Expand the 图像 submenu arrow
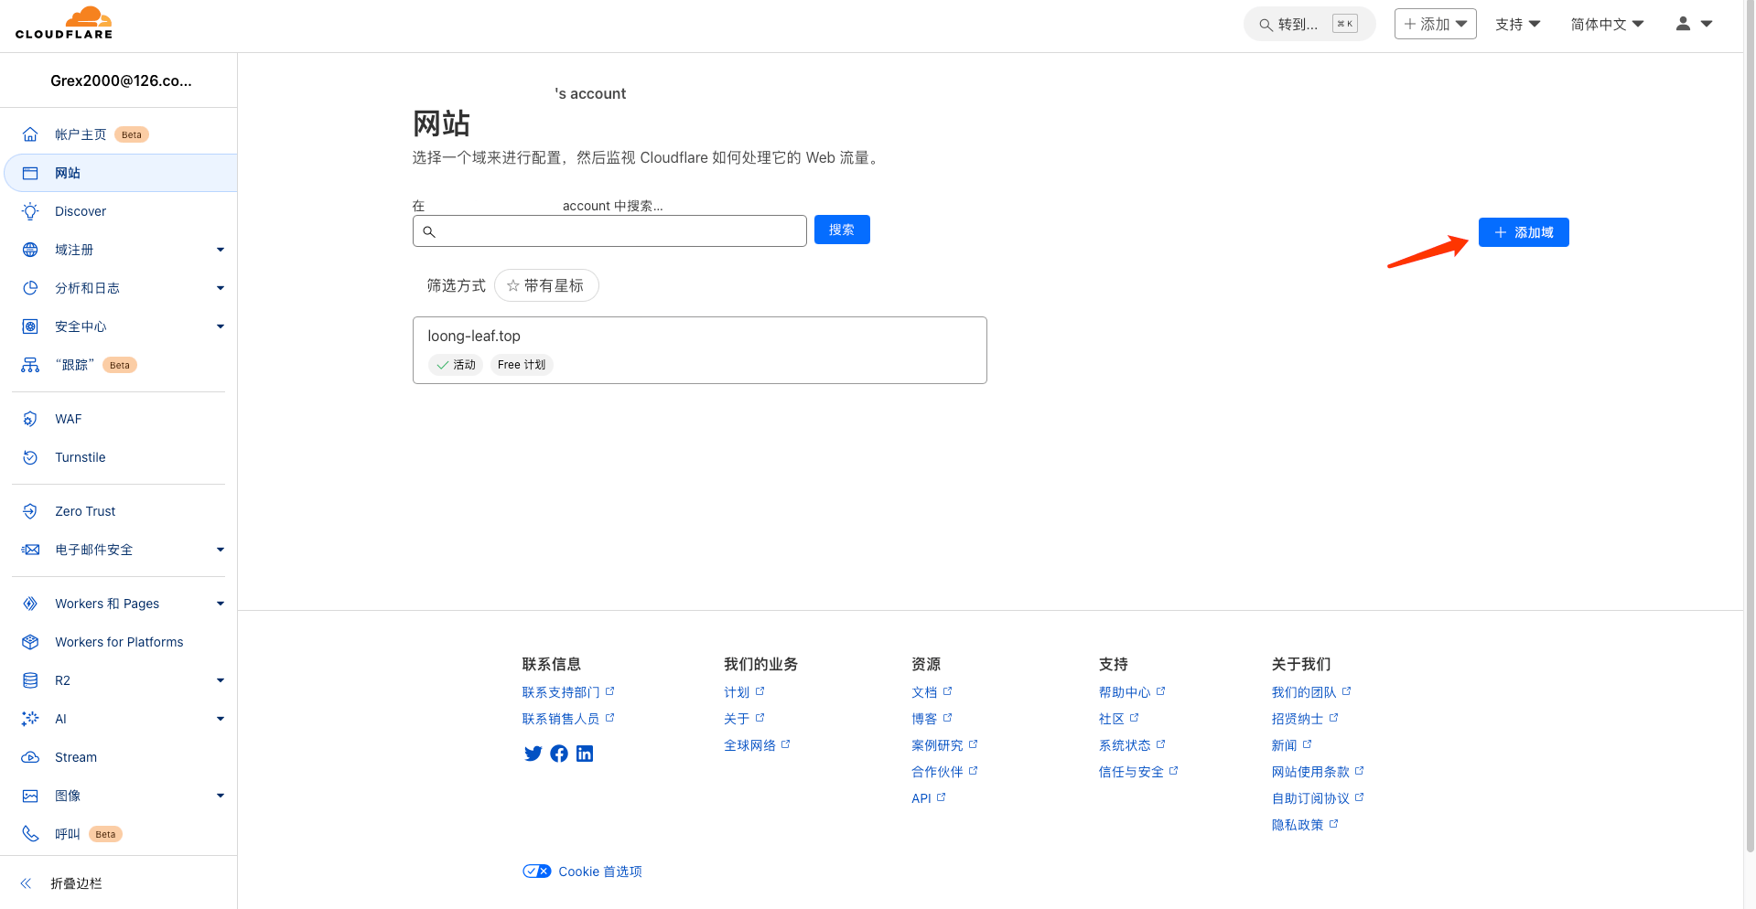 pos(221,796)
